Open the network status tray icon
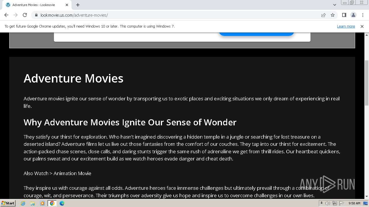Viewport: 369px width, 207px height. pyautogui.click(x=335, y=203)
